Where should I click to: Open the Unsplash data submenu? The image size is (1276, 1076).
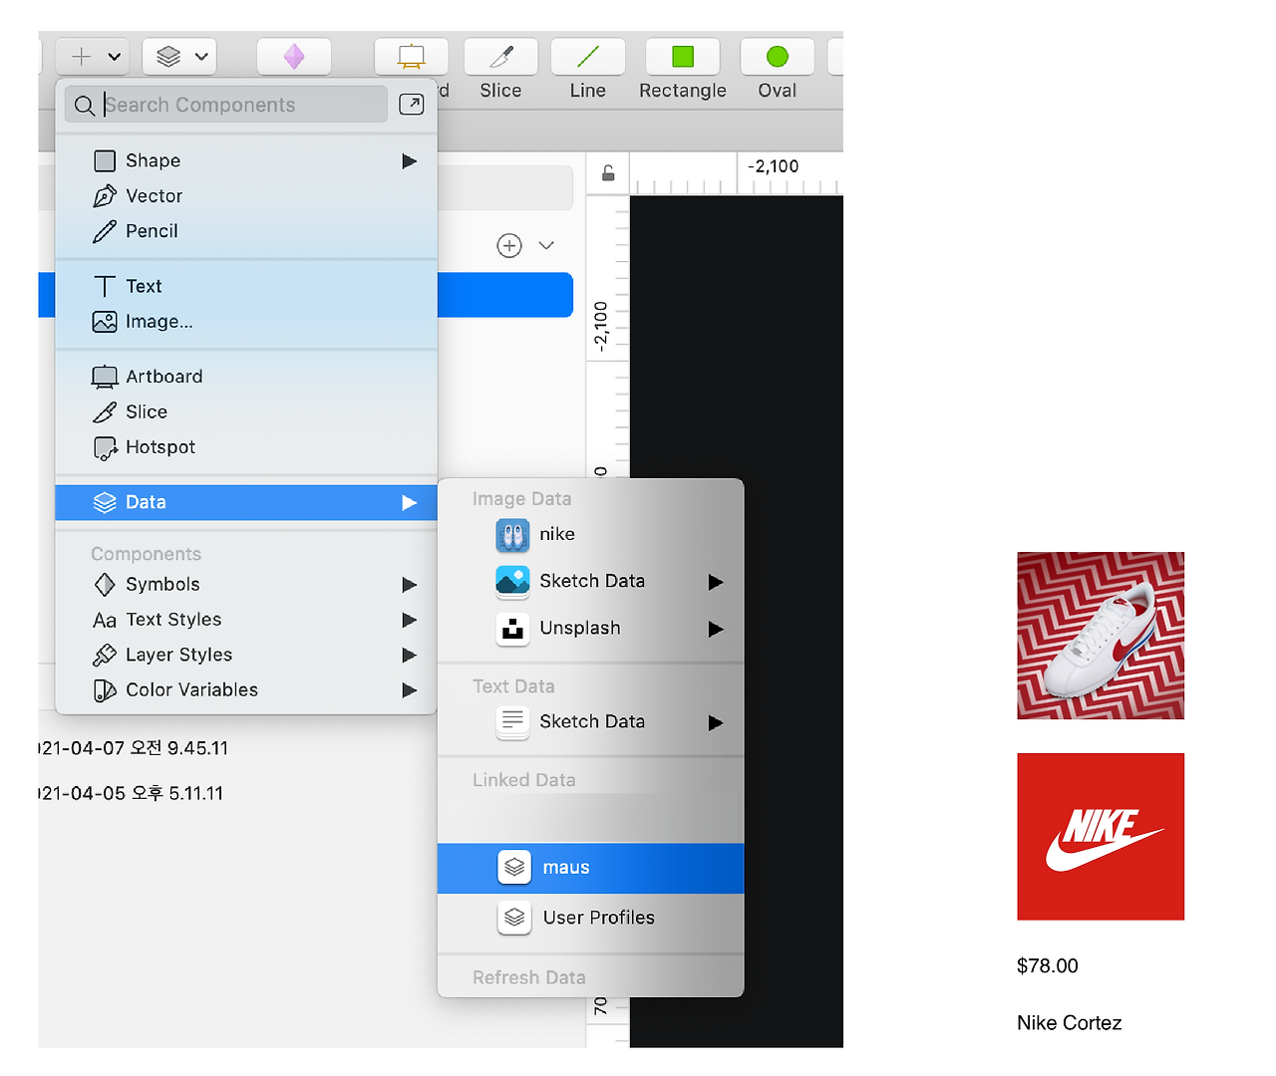pyautogui.click(x=590, y=629)
